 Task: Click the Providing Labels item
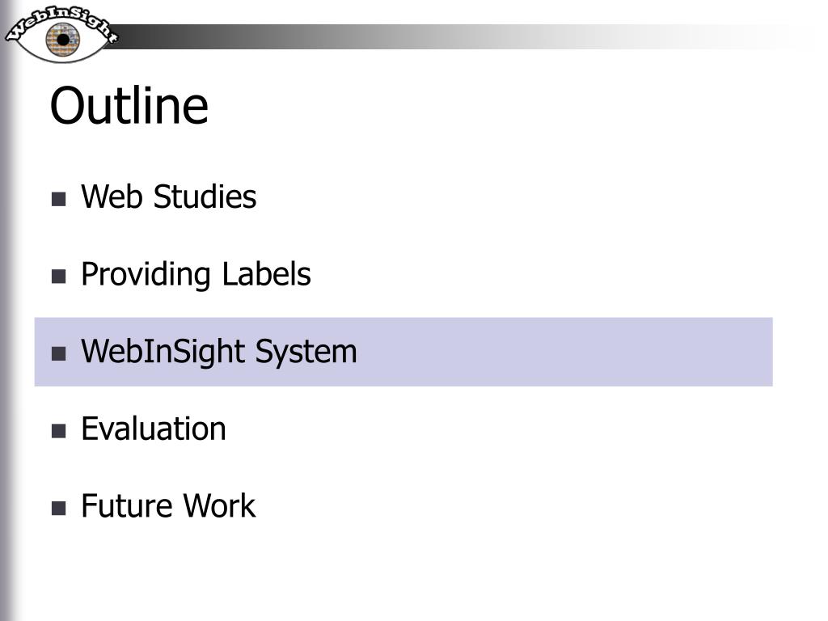pyautogui.click(x=196, y=275)
